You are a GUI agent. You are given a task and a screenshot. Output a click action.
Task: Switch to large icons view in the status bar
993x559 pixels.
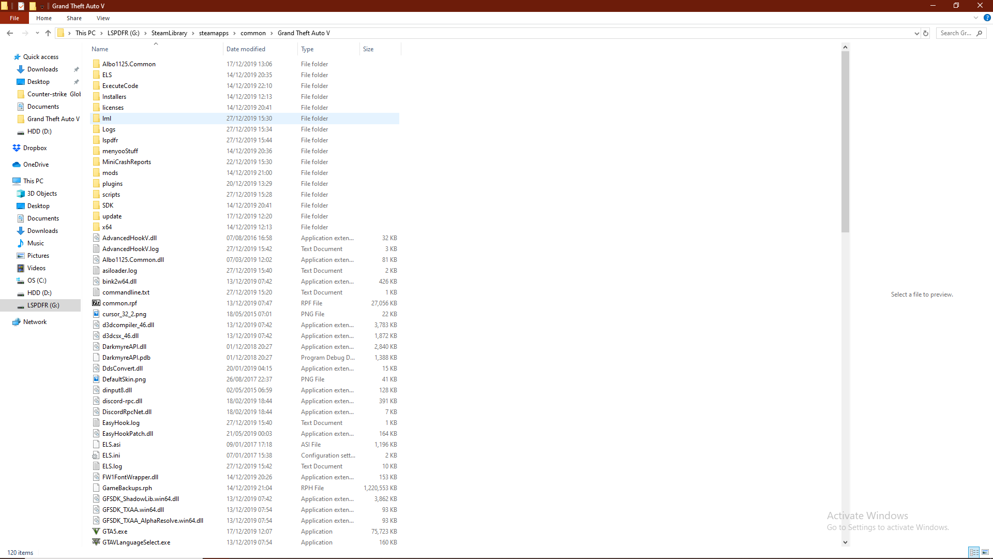[x=985, y=552]
